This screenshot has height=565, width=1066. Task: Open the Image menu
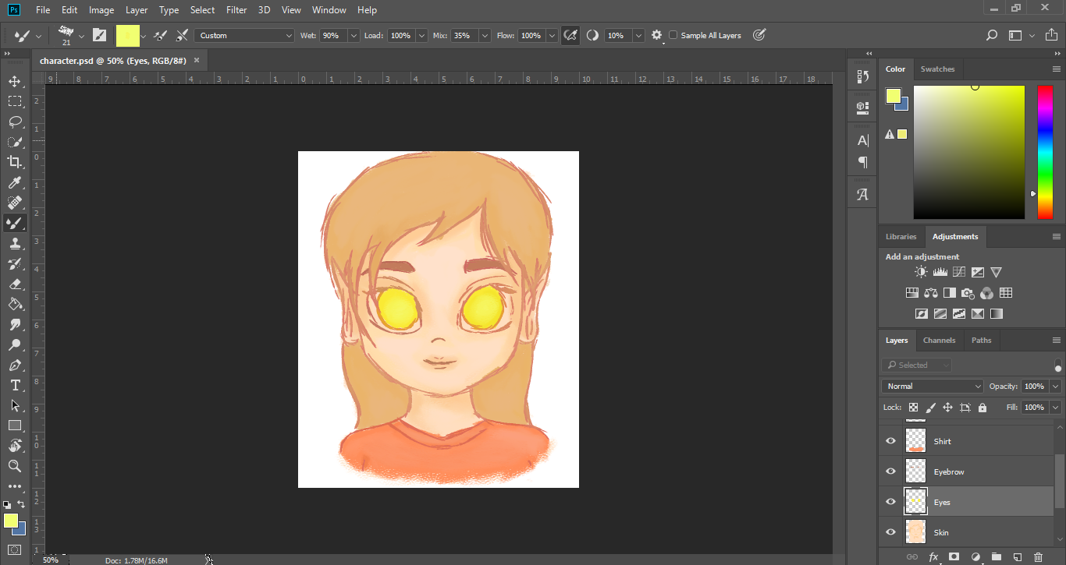(101, 10)
